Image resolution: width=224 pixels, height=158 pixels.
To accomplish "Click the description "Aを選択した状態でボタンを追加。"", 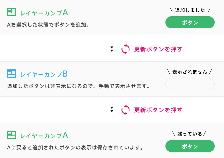I will (x=48, y=25).
